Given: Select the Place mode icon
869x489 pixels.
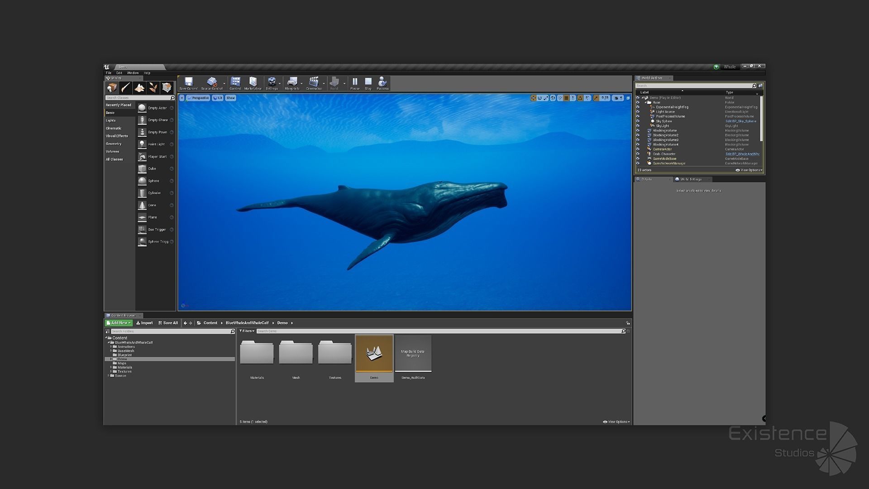Looking at the screenshot, I should 112,87.
